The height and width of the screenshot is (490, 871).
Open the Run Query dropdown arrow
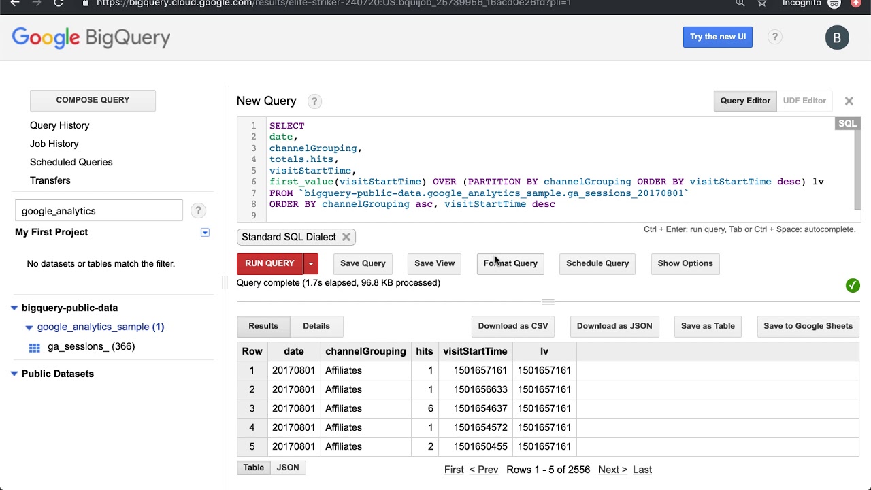(x=310, y=263)
